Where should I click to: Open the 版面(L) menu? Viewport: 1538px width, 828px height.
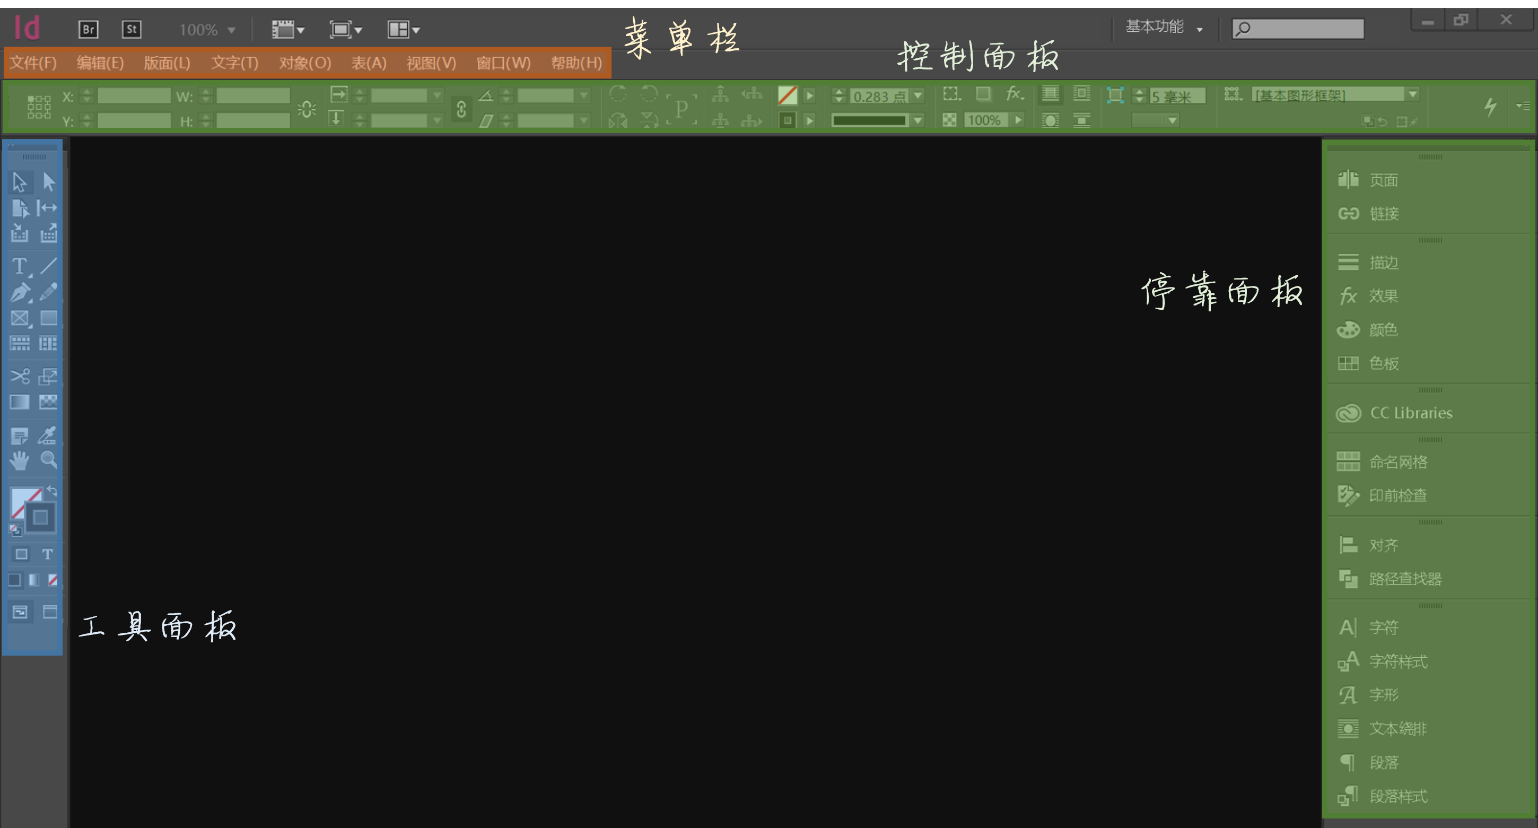pos(167,63)
